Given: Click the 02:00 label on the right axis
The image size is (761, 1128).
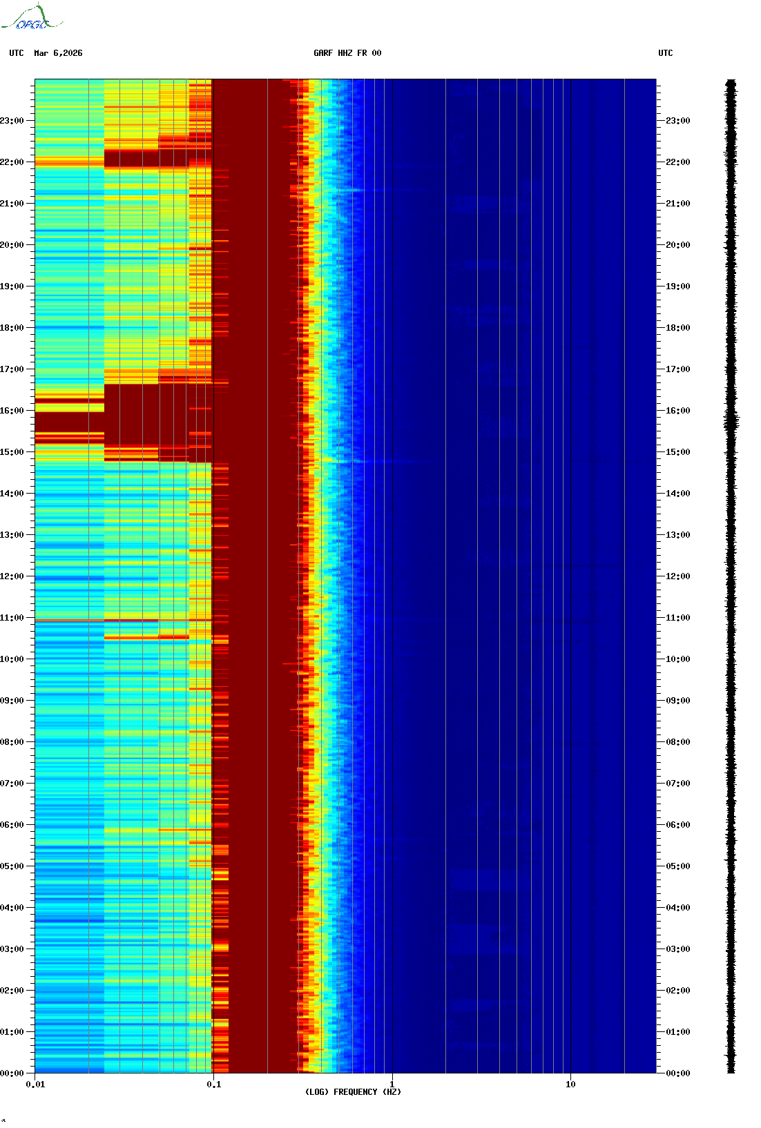Looking at the screenshot, I should (x=677, y=991).
